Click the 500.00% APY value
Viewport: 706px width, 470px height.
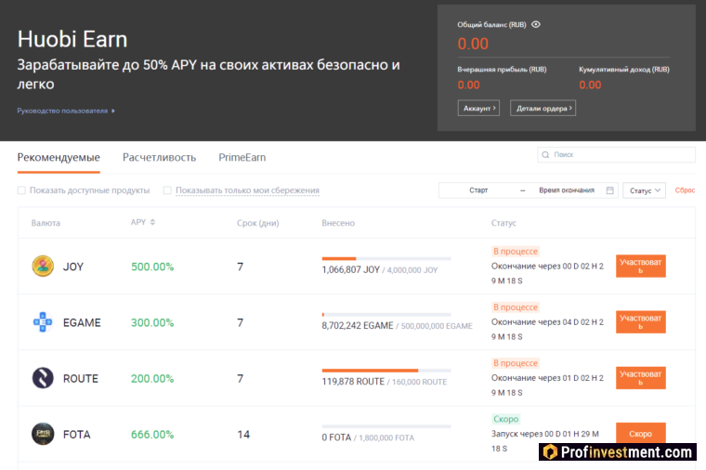click(152, 267)
